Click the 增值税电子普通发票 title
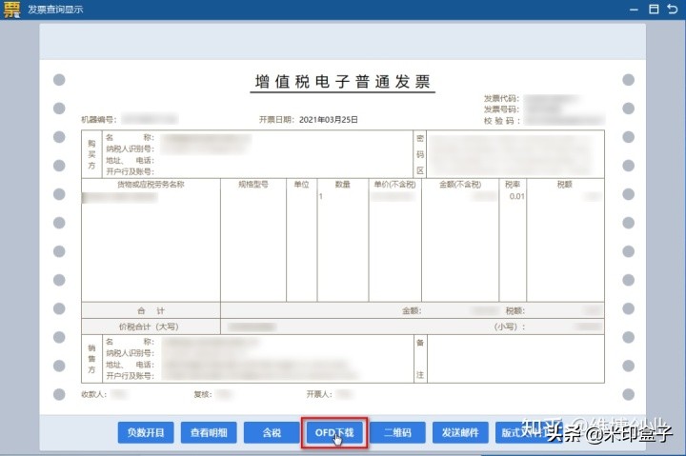686x456 pixels. pyautogui.click(x=343, y=82)
